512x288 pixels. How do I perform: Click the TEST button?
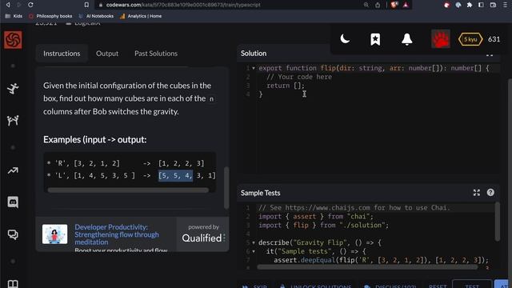[x=472, y=285]
